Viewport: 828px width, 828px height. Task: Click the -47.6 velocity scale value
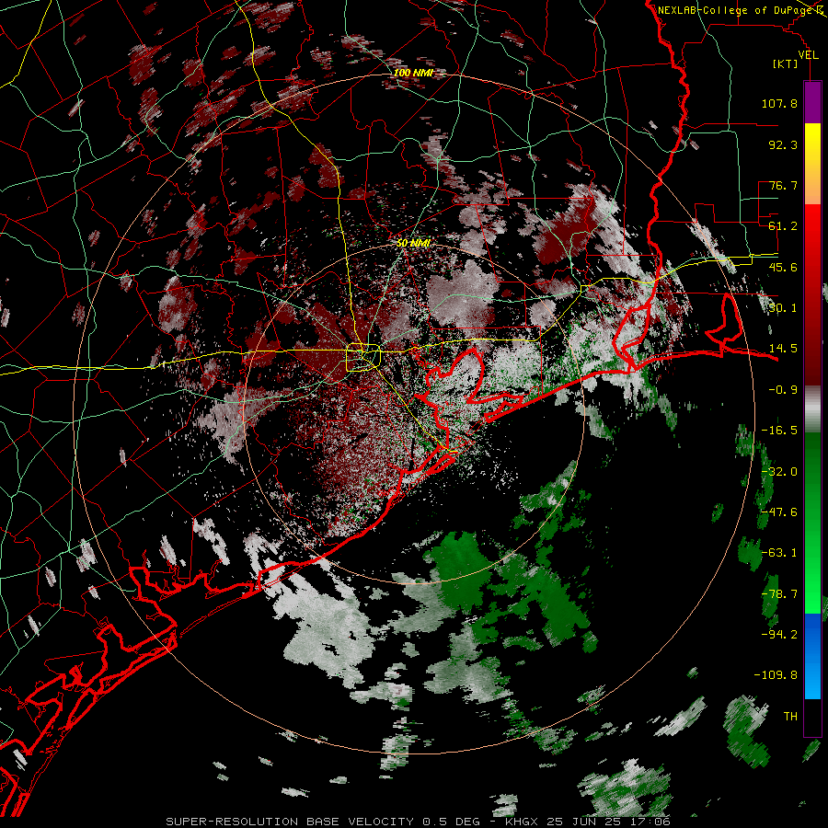[779, 512]
